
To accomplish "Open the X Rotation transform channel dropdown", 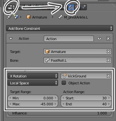I will click(x=33, y=76).
